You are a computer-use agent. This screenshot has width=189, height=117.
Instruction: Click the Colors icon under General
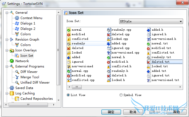click(17, 34)
